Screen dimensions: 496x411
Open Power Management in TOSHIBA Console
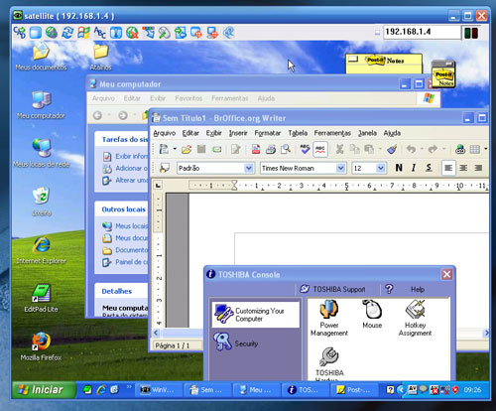coord(329,318)
